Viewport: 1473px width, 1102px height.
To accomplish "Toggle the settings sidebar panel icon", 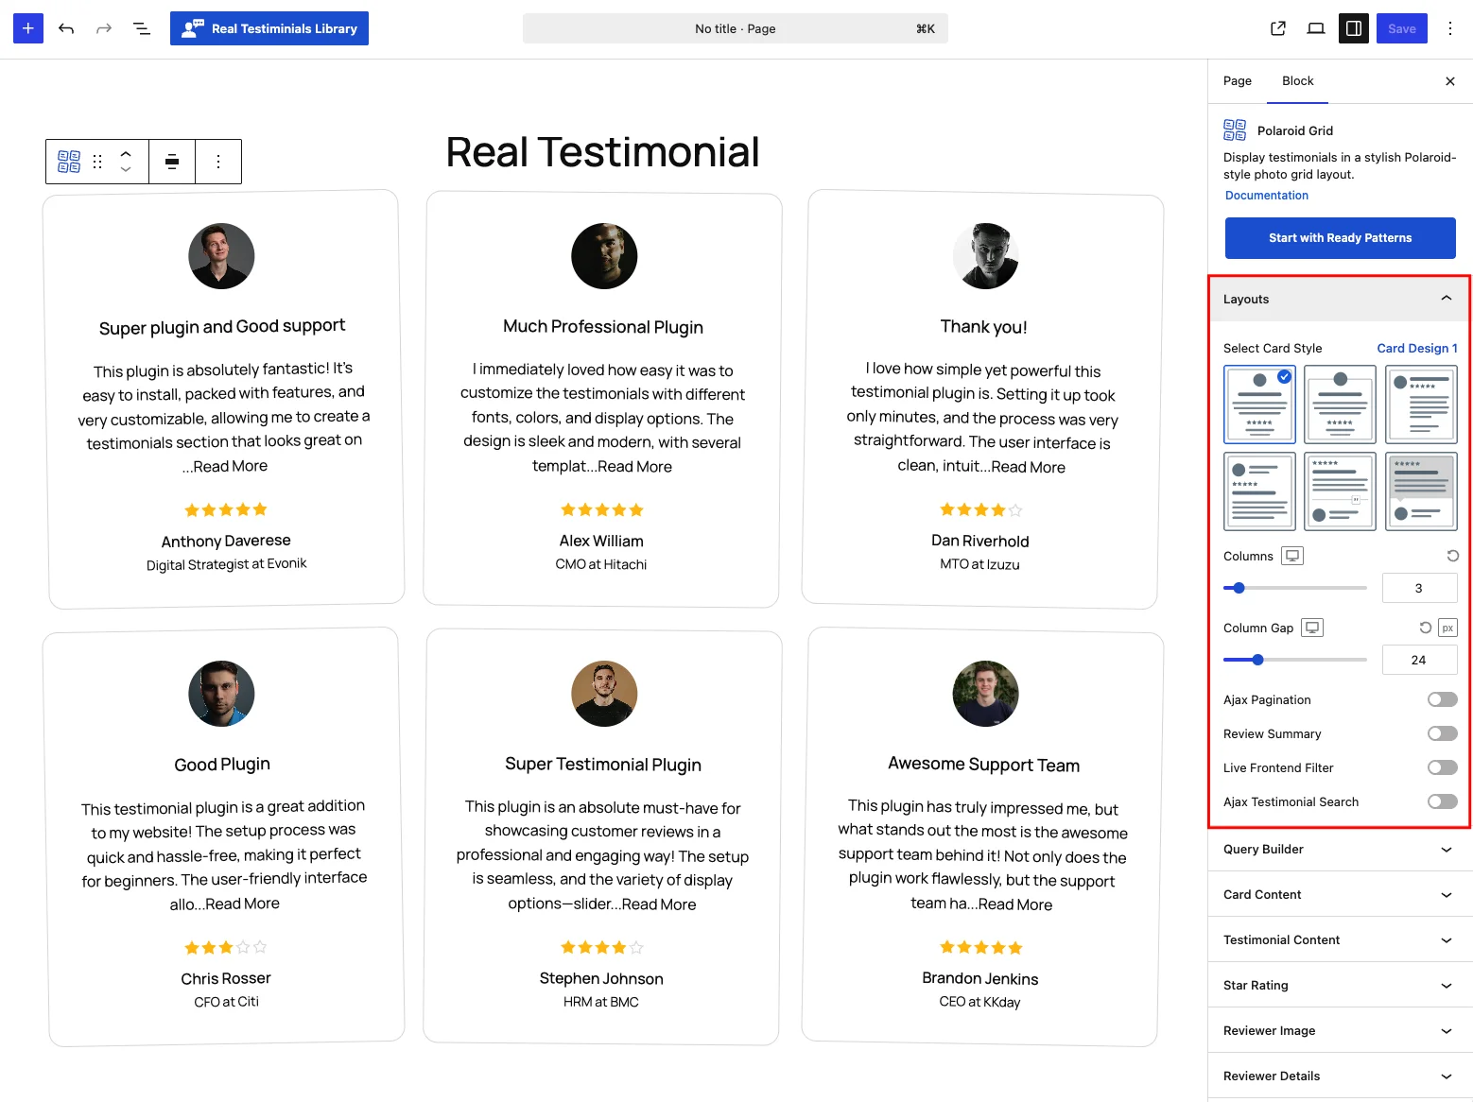I will (1354, 28).
